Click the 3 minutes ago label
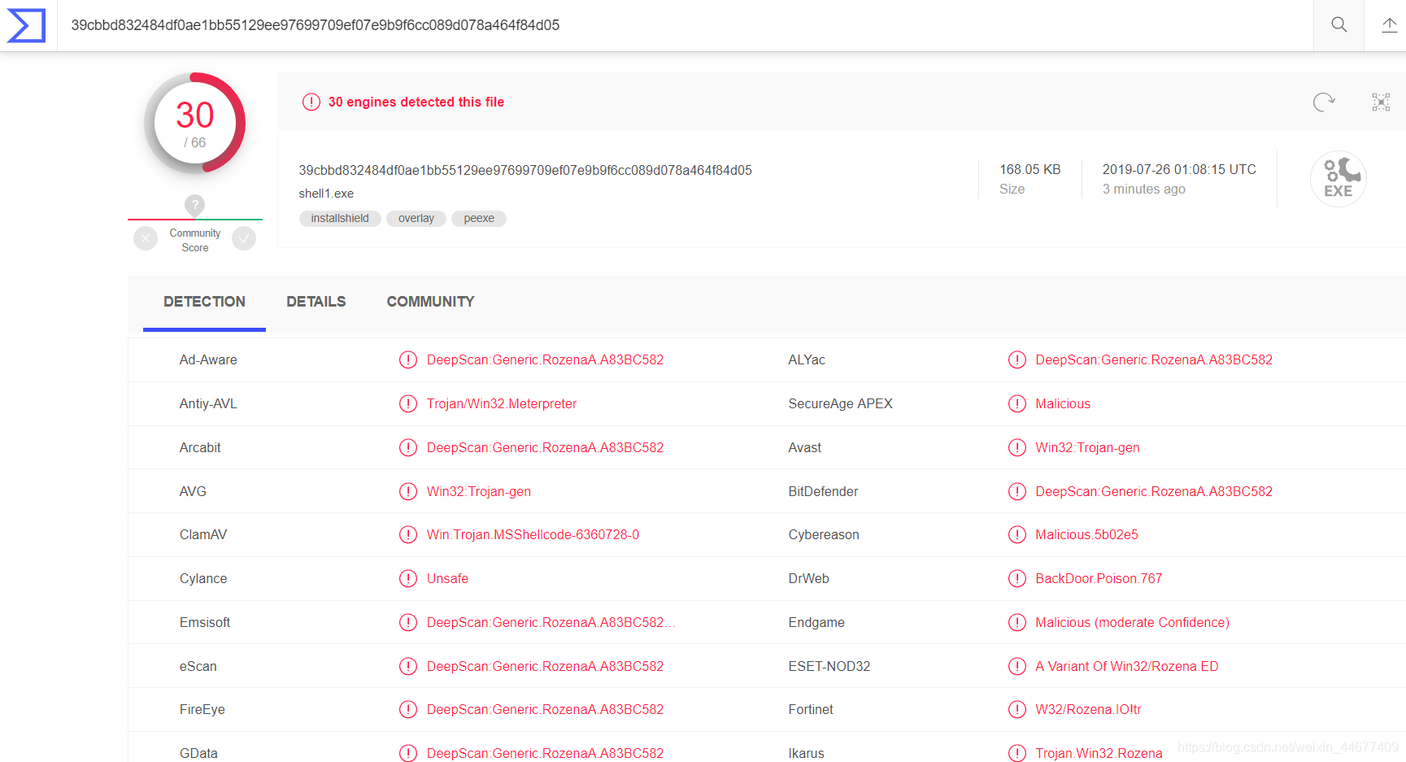Screen dimensions: 1406x762 click(x=1143, y=189)
